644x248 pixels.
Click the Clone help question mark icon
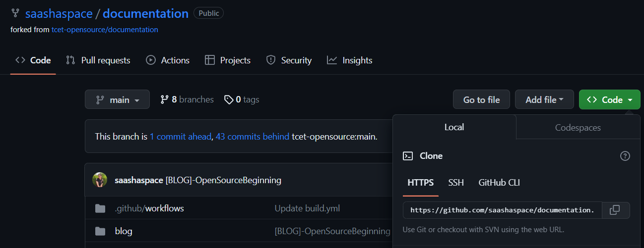625,156
